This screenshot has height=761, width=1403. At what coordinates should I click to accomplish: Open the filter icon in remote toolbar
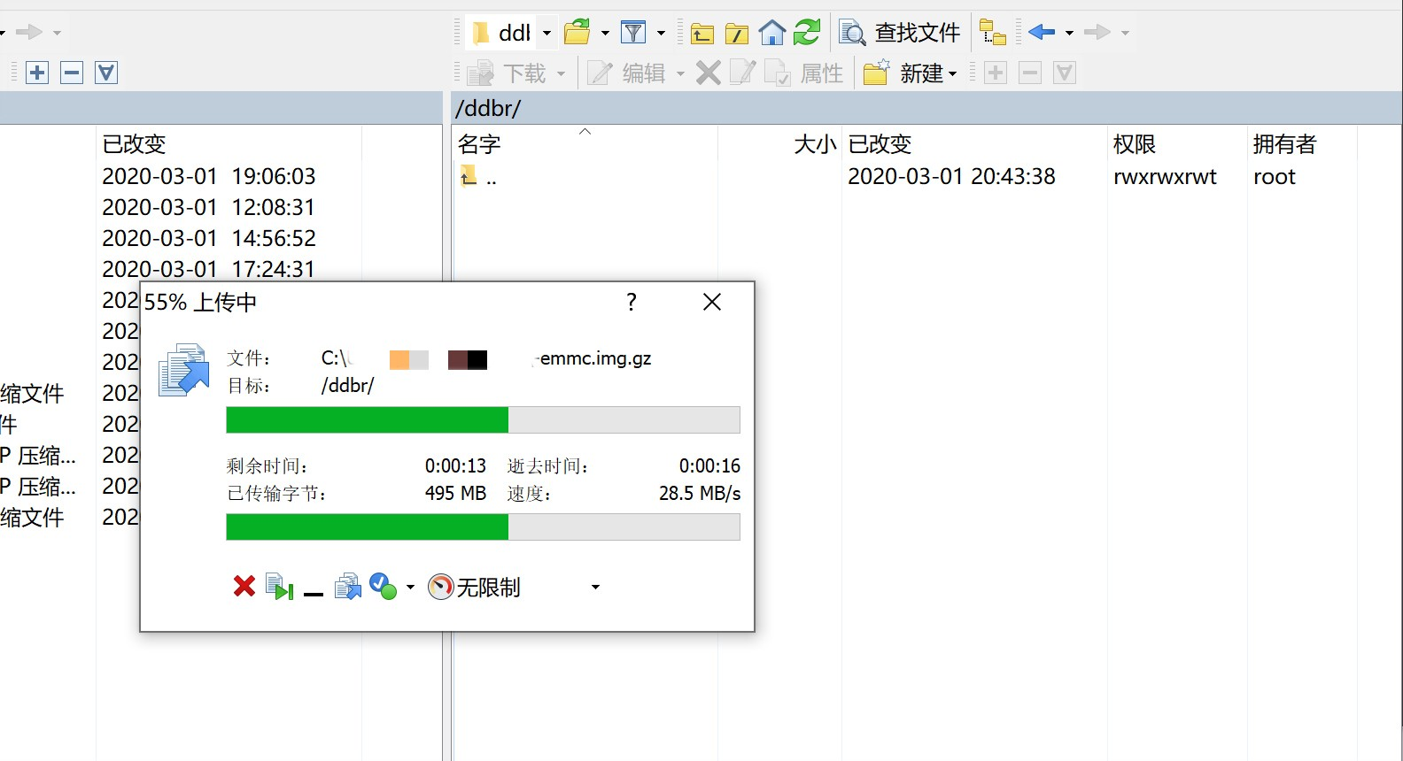(633, 33)
